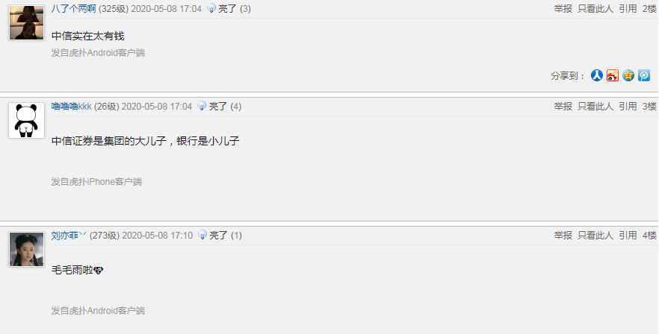The image size is (659, 334).
Task: Share post via Weibo icon
Action: click(613, 75)
